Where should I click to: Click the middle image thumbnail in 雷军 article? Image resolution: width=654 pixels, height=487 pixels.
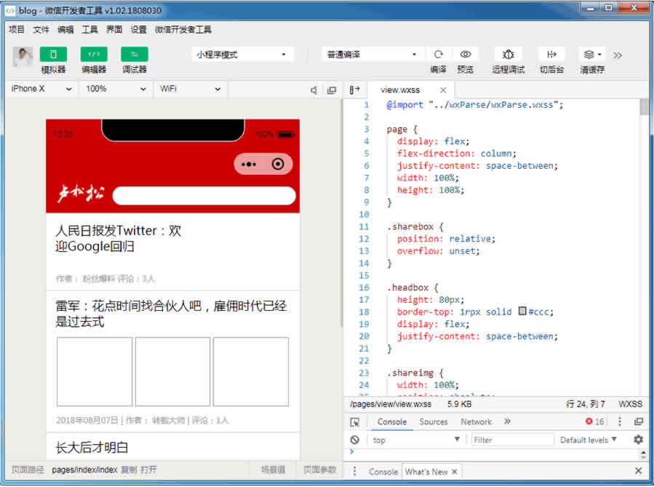(x=172, y=371)
